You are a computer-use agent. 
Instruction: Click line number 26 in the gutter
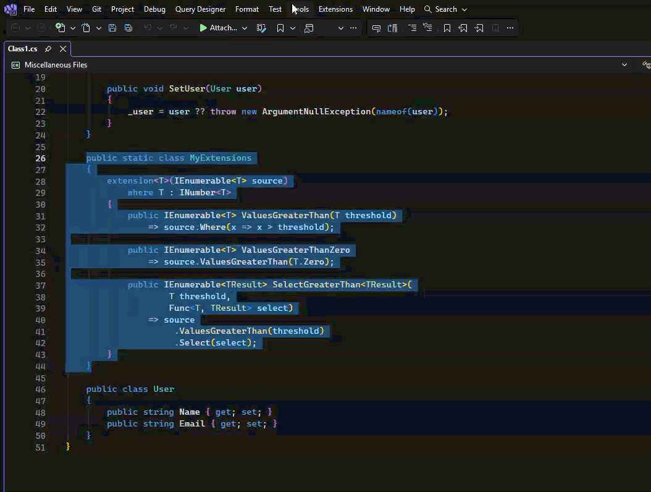tap(40, 158)
